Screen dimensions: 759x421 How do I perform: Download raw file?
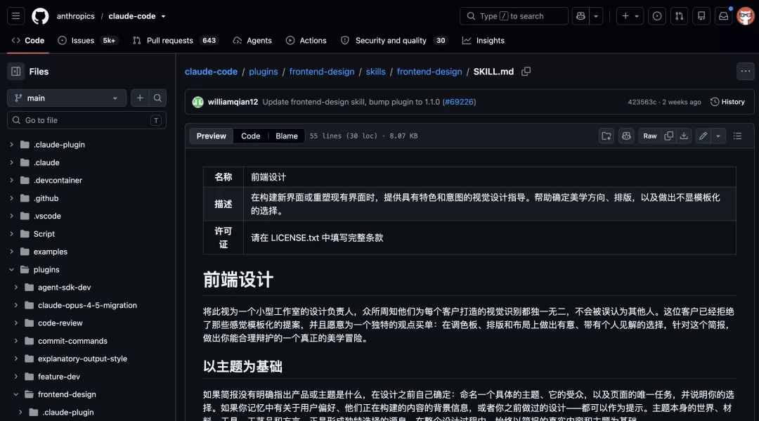tap(684, 136)
